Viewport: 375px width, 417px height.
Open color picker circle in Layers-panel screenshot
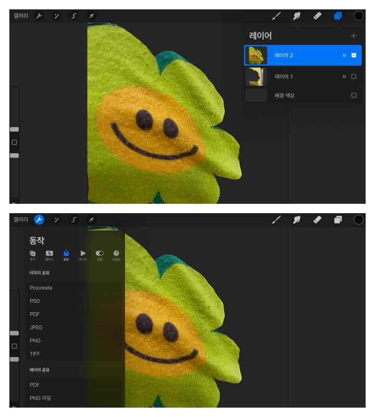358,16
